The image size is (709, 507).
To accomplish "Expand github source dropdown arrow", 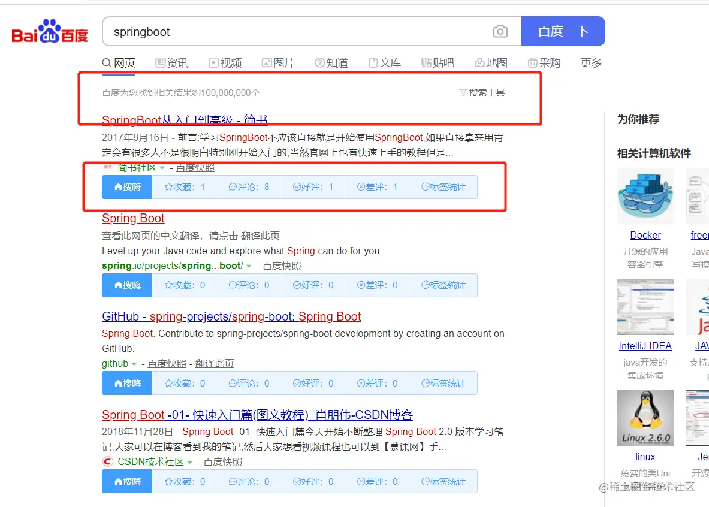I will pos(134,364).
